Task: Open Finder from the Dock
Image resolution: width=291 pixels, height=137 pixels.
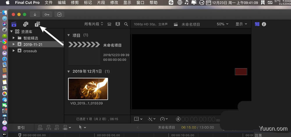Action: (4, 13)
